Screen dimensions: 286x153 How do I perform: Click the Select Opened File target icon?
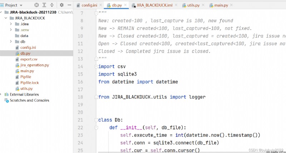(36, 5)
